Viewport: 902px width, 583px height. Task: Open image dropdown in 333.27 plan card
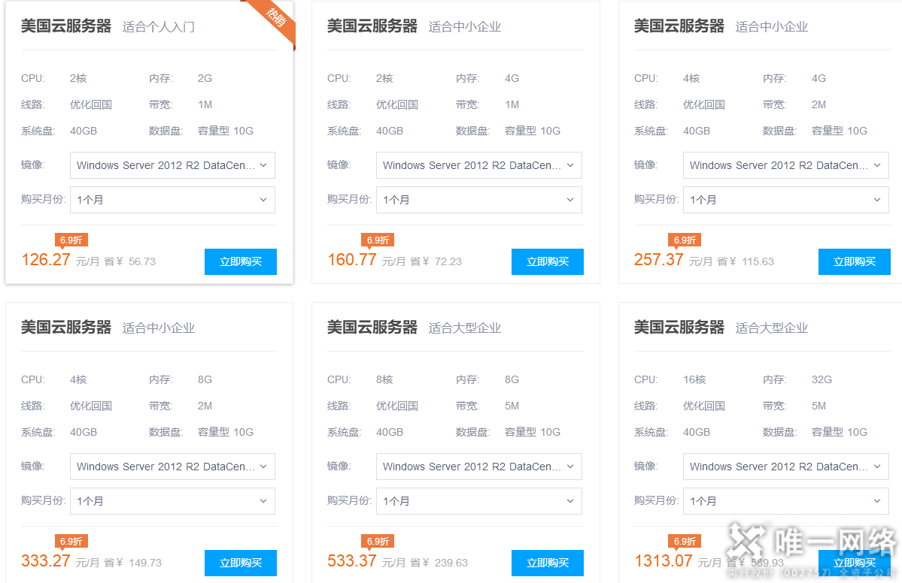pyautogui.click(x=172, y=467)
